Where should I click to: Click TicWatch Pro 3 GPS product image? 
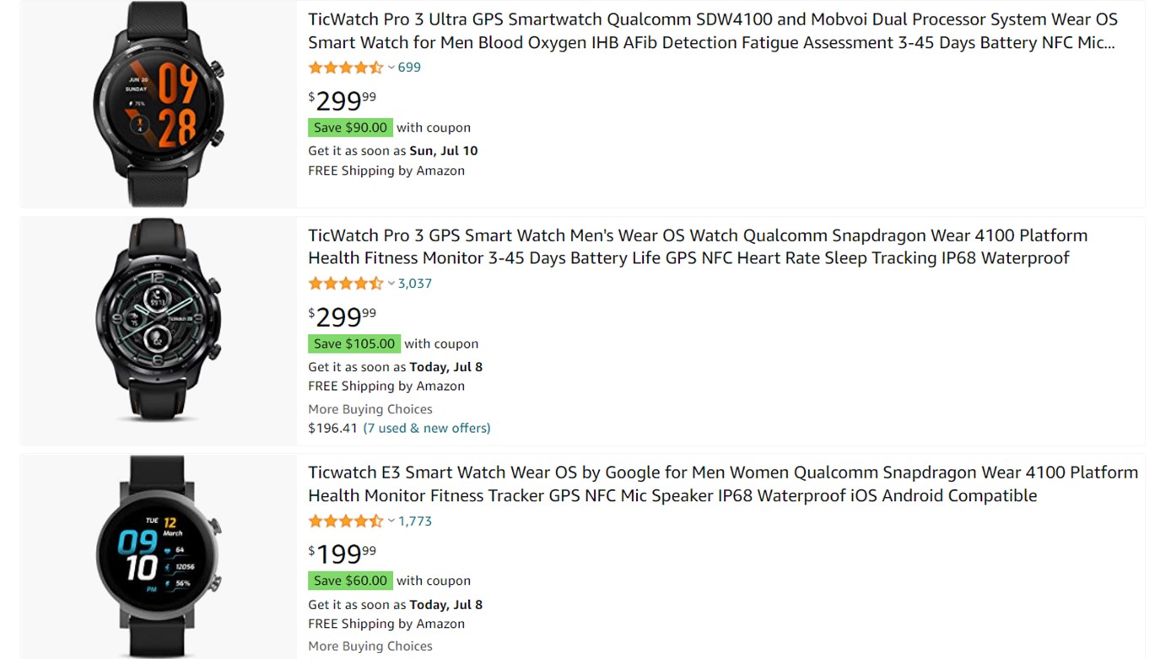(158, 319)
